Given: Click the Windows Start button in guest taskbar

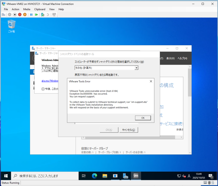Looking at the screenshot, I should (6, 176).
